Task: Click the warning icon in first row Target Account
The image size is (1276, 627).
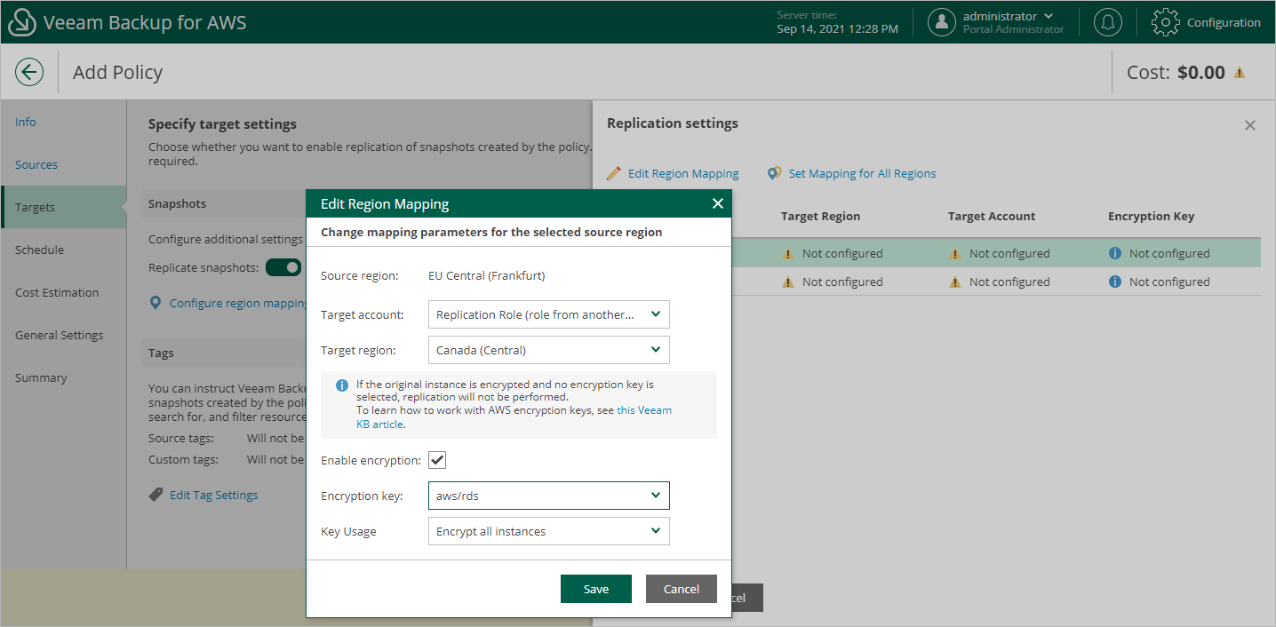Action: (954, 253)
